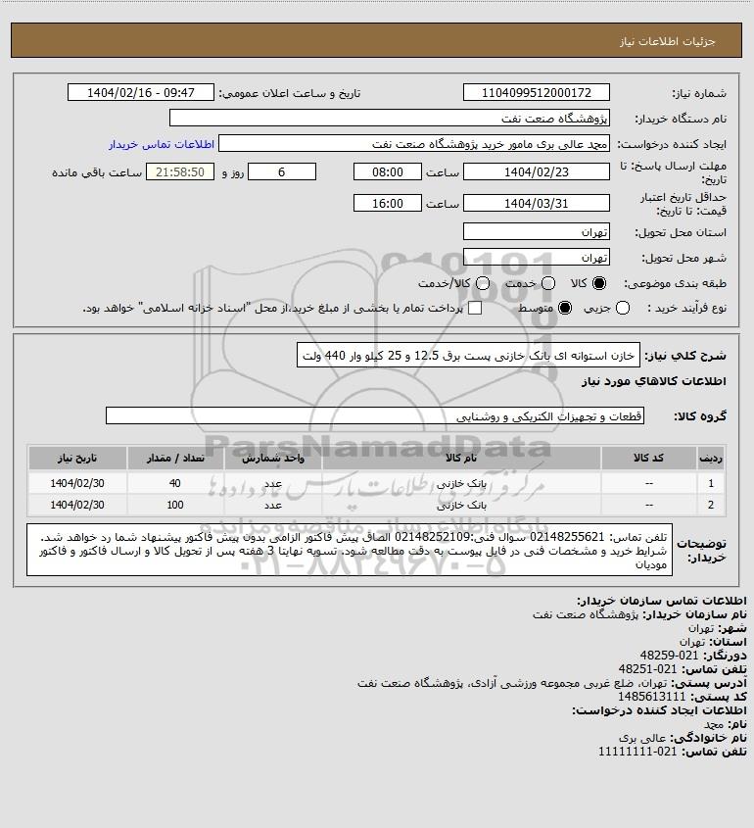Image resolution: width=754 pixels, height=828 pixels.
Task: Click the واحد شمارش column header
Action: tap(273, 458)
